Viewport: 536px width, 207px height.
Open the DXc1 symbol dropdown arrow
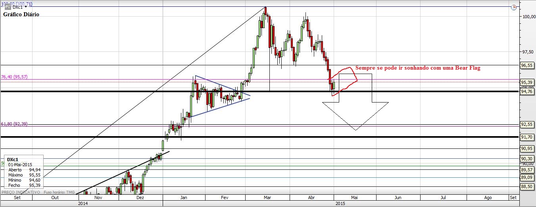pos(26,7)
